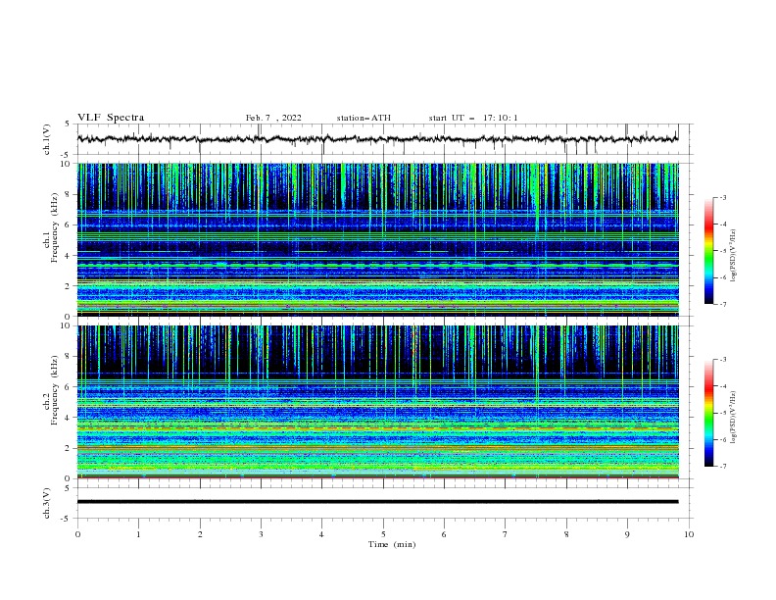The width and height of the screenshot is (776, 600).
Task: Click the '-5' tick of ch.1(V) axis
Action: pos(67,155)
